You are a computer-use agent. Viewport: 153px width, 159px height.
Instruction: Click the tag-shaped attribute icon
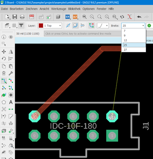pos(11,153)
